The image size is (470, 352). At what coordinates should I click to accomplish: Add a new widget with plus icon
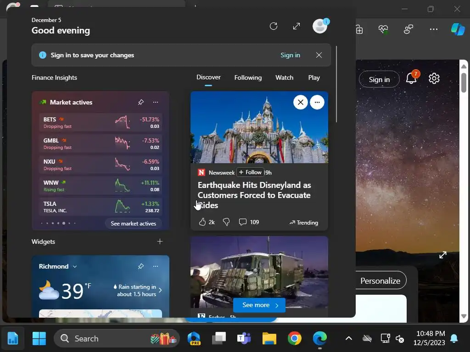point(160,241)
